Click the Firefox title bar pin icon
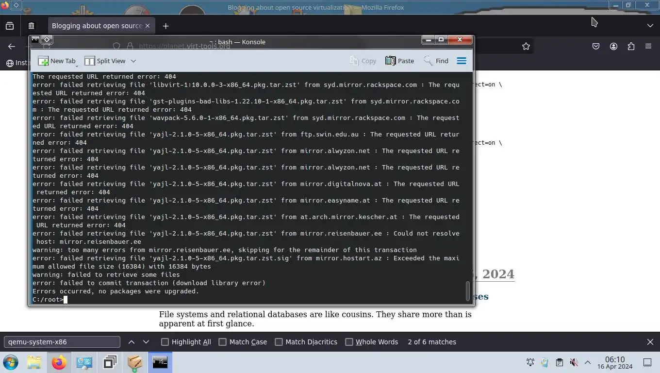The height and width of the screenshot is (373, 660). 16,5
